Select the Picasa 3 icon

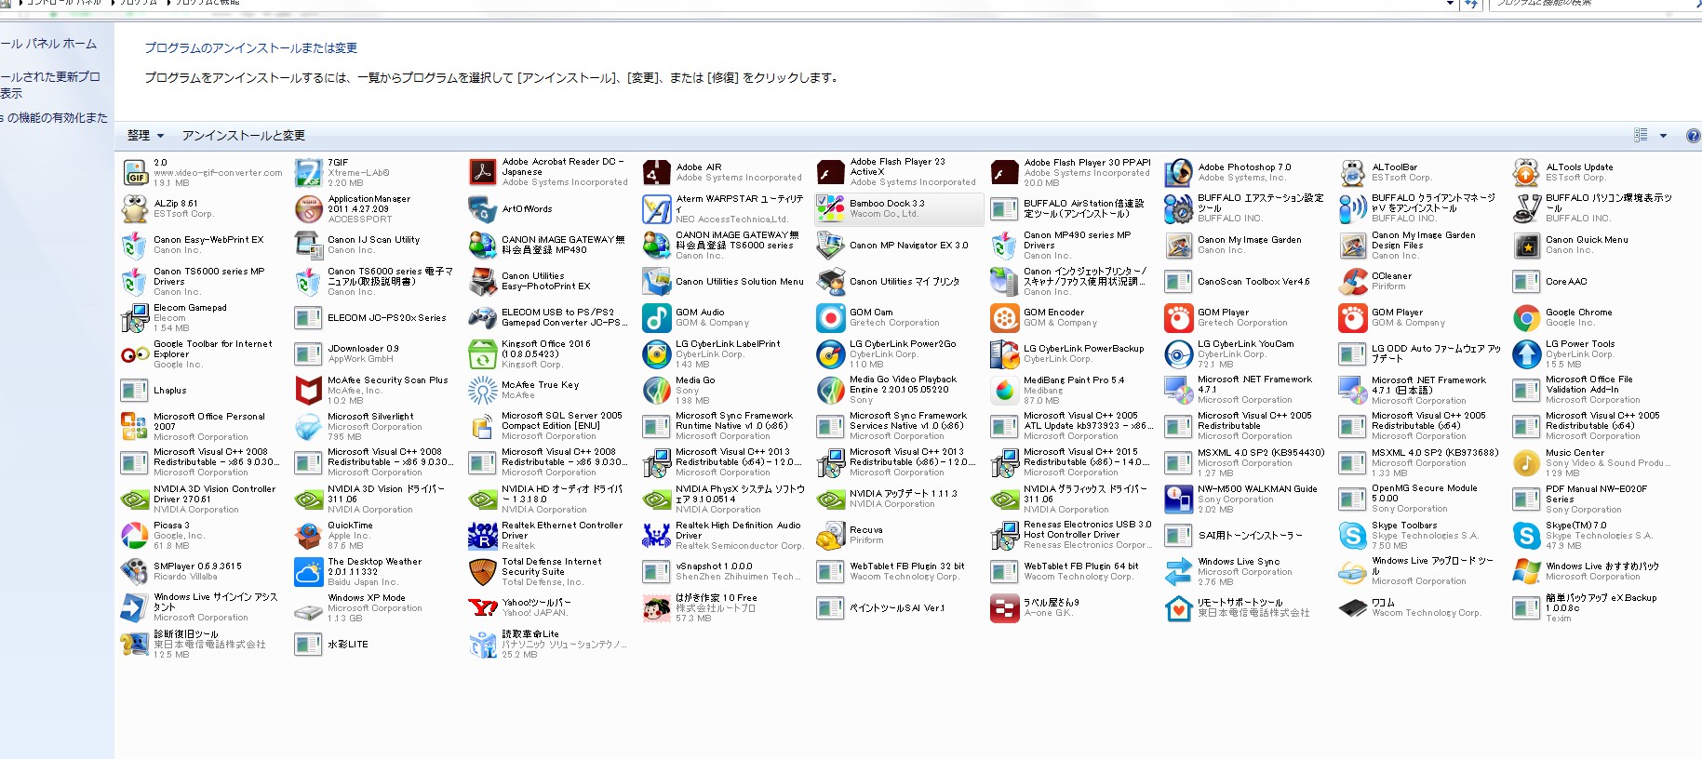(134, 536)
